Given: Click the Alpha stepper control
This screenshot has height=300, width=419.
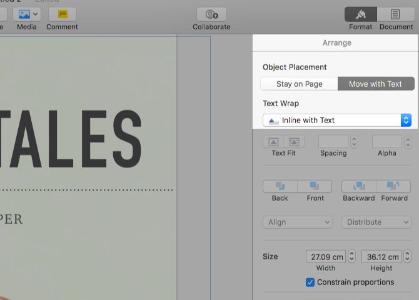Looking at the screenshot, I should (408, 142).
